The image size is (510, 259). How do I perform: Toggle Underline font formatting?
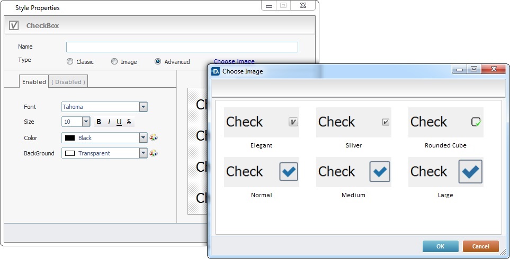[119, 122]
